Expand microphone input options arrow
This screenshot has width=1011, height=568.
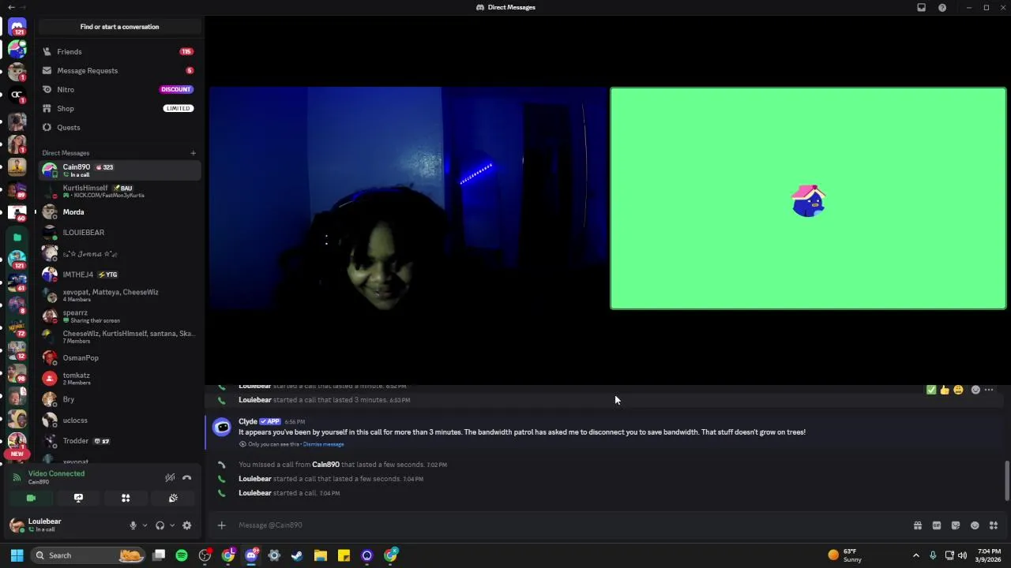[x=144, y=525]
